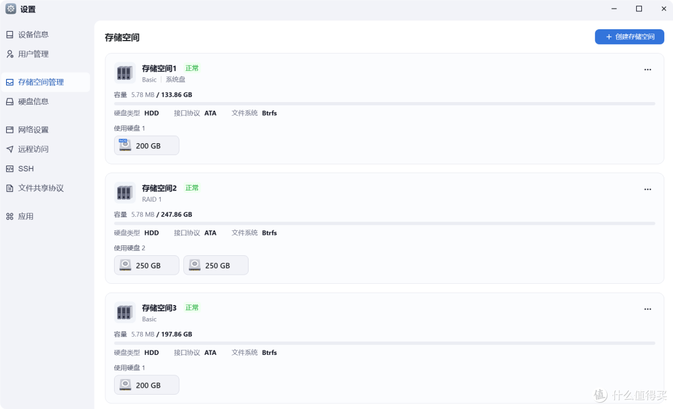Click the 存储空间1 storage pool icon
This screenshot has height=409, width=673.
click(x=125, y=73)
